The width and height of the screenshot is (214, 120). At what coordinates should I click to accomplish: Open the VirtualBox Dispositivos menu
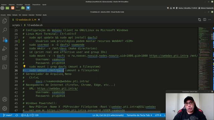[x=36, y=5]
